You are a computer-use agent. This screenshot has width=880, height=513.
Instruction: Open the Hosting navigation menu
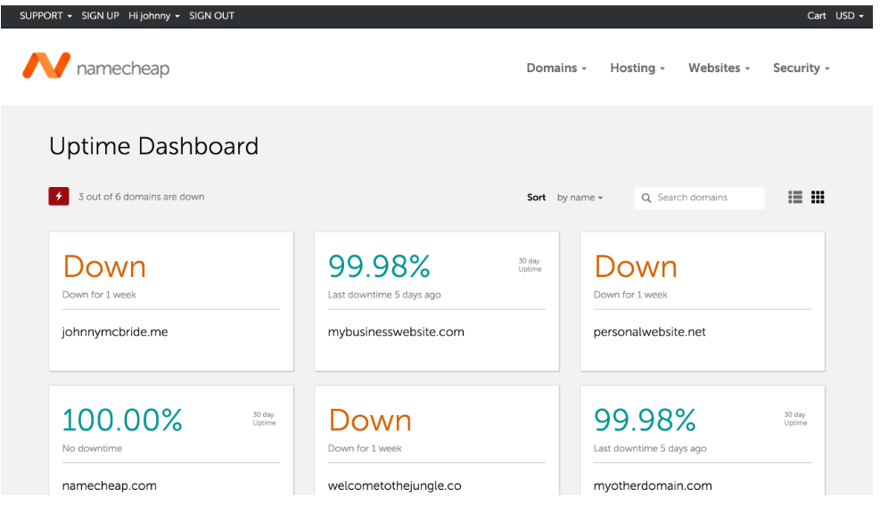pos(637,68)
